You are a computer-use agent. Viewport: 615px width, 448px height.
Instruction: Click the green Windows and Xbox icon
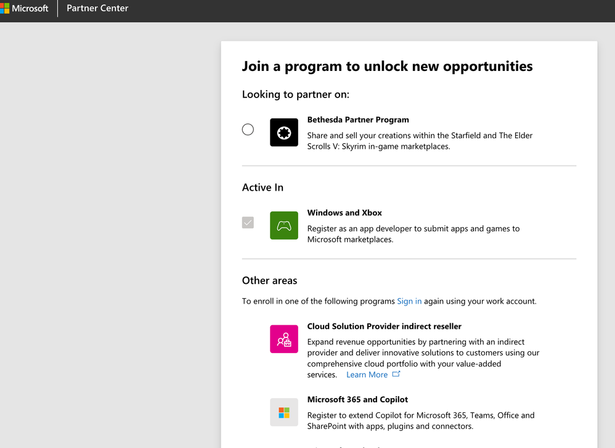coord(283,225)
